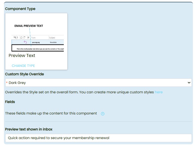This screenshot has width=195, height=149.
Task: Click the EMAIL PREVIEW TEXT heading image
Action: coord(29,26)
